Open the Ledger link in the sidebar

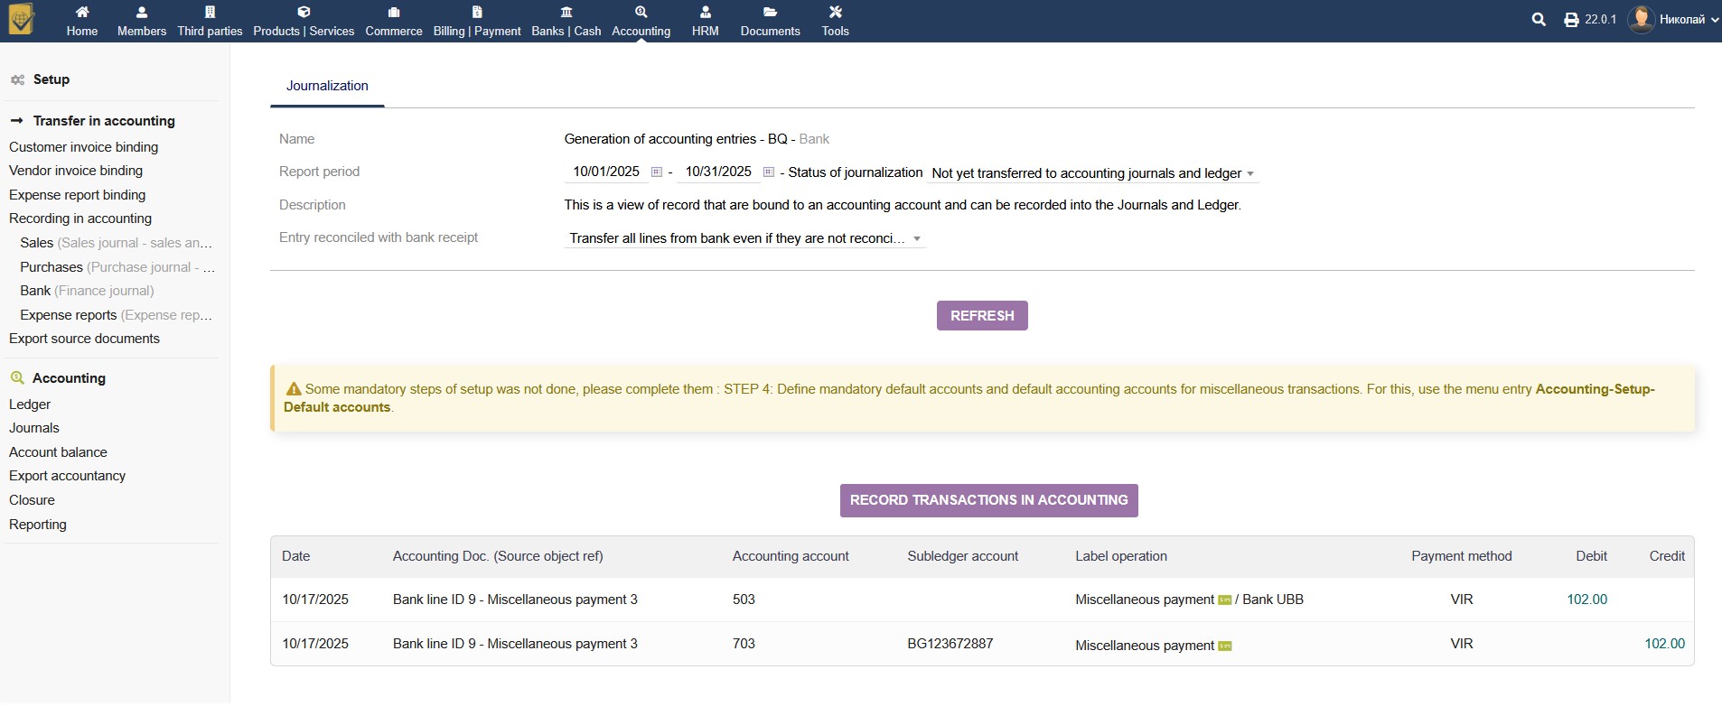[30, 404]
